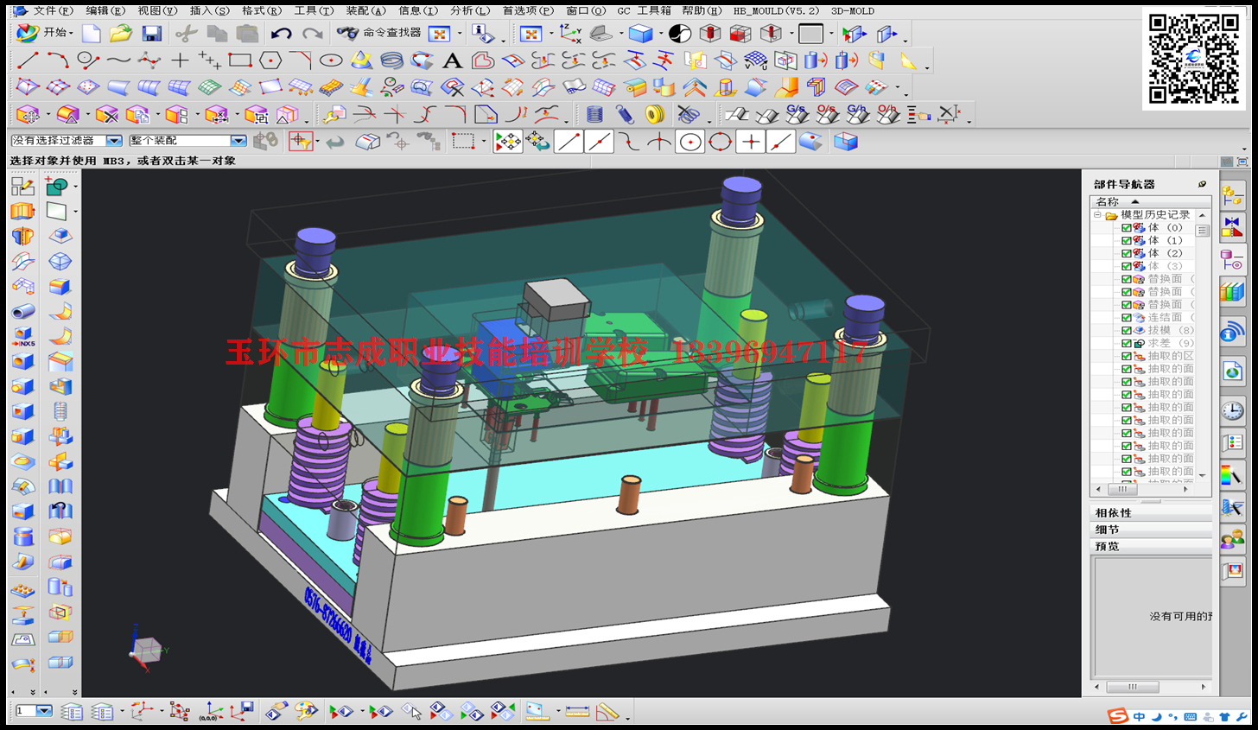Open the 3D-MOLD menu
The height and width of the screenshot is (730, 1258).
coord(853,11)
